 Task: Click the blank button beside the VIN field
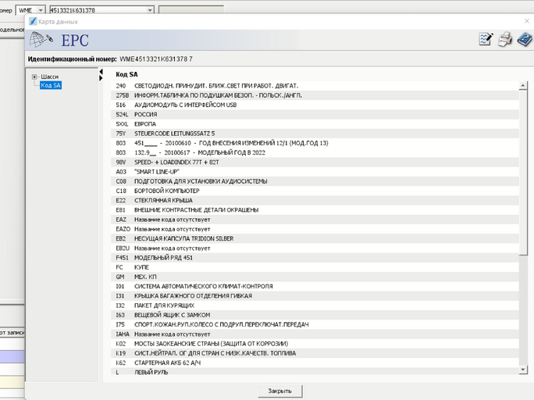190,10
